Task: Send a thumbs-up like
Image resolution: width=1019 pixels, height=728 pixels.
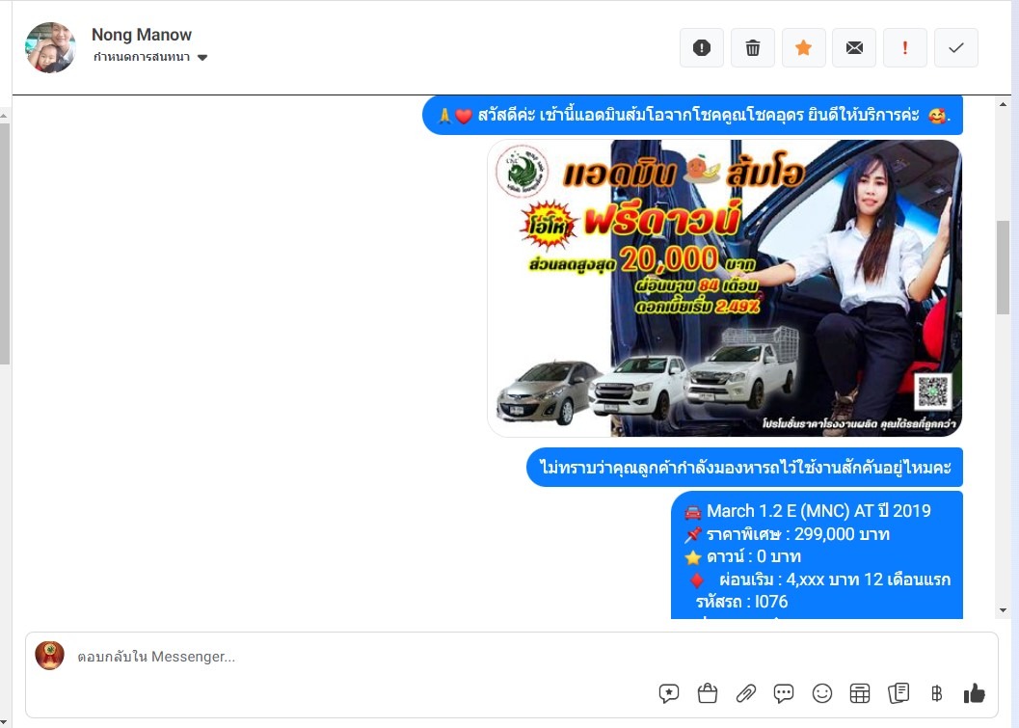Action: coord(974,693)
